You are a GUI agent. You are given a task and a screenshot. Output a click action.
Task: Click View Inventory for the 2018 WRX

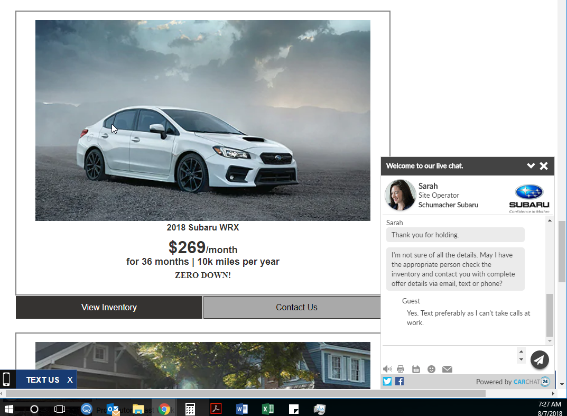pyautogui.click(x=109, y=308)
